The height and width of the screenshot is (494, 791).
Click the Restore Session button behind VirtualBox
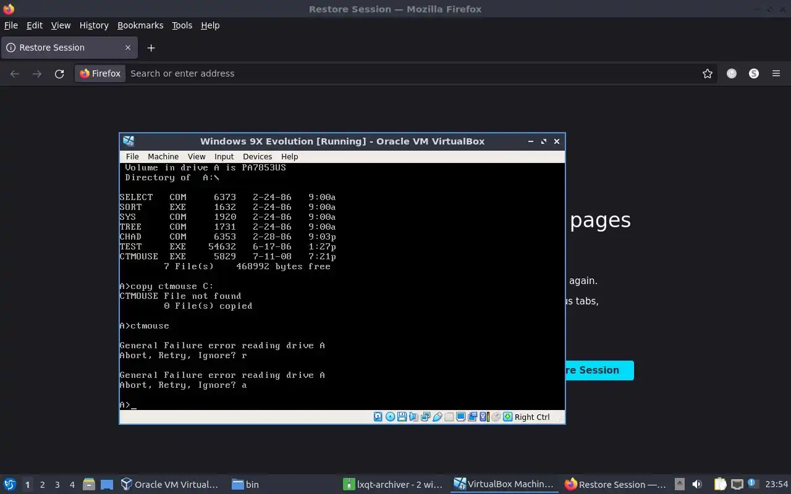click(x=599, y=371)
